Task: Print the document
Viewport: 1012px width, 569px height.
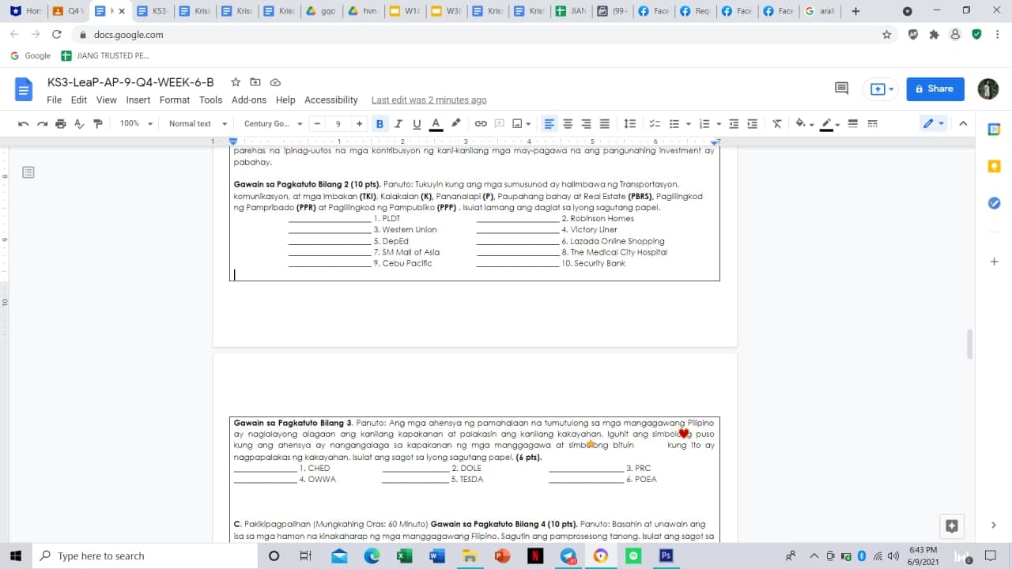Action: coord(61,124)
